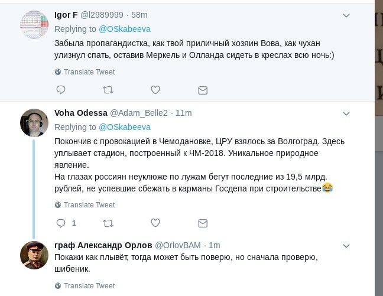This screenshot has height=296, width=383.
Task: Open more options for Igor F's tweet
Action: pyautogui.click(x=347, y=15)
